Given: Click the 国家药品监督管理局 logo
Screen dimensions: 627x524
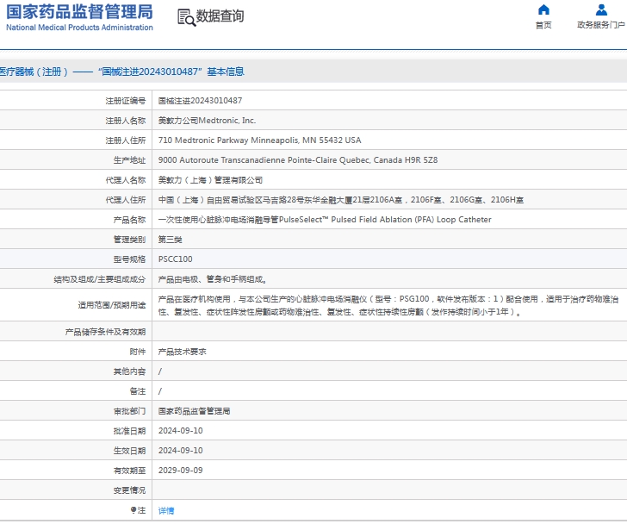Looking at the screenshot, I should click(x=79, y=17).
